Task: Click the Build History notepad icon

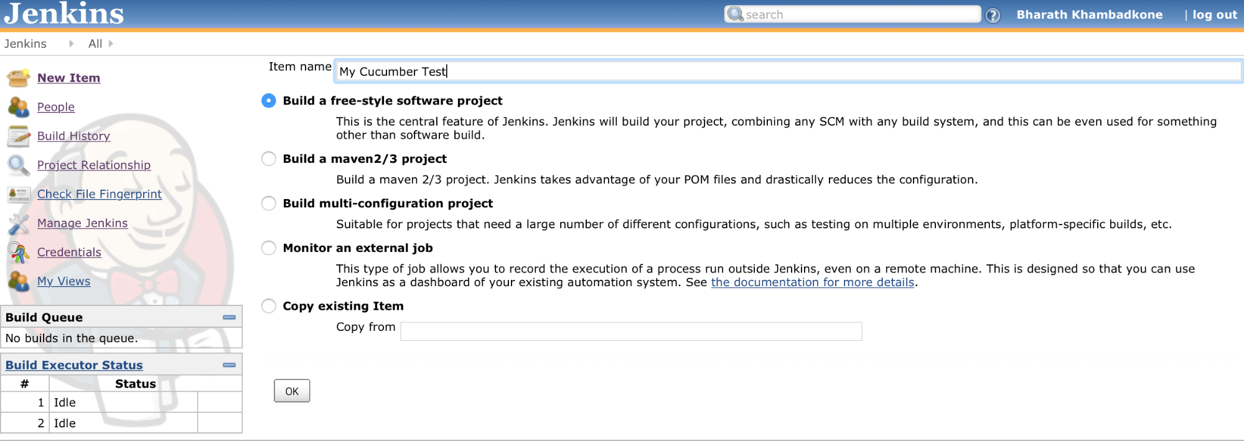Action: (18, 136)
